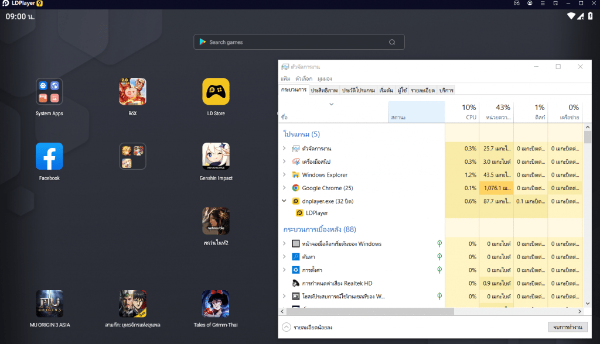Click the Realtek HD audio process icon

tap(295, 283)
